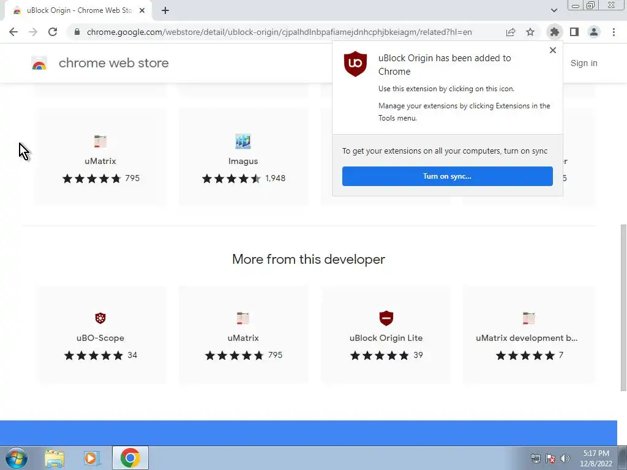Dismiss the uBlock Origin added popup

coord(553,50)
